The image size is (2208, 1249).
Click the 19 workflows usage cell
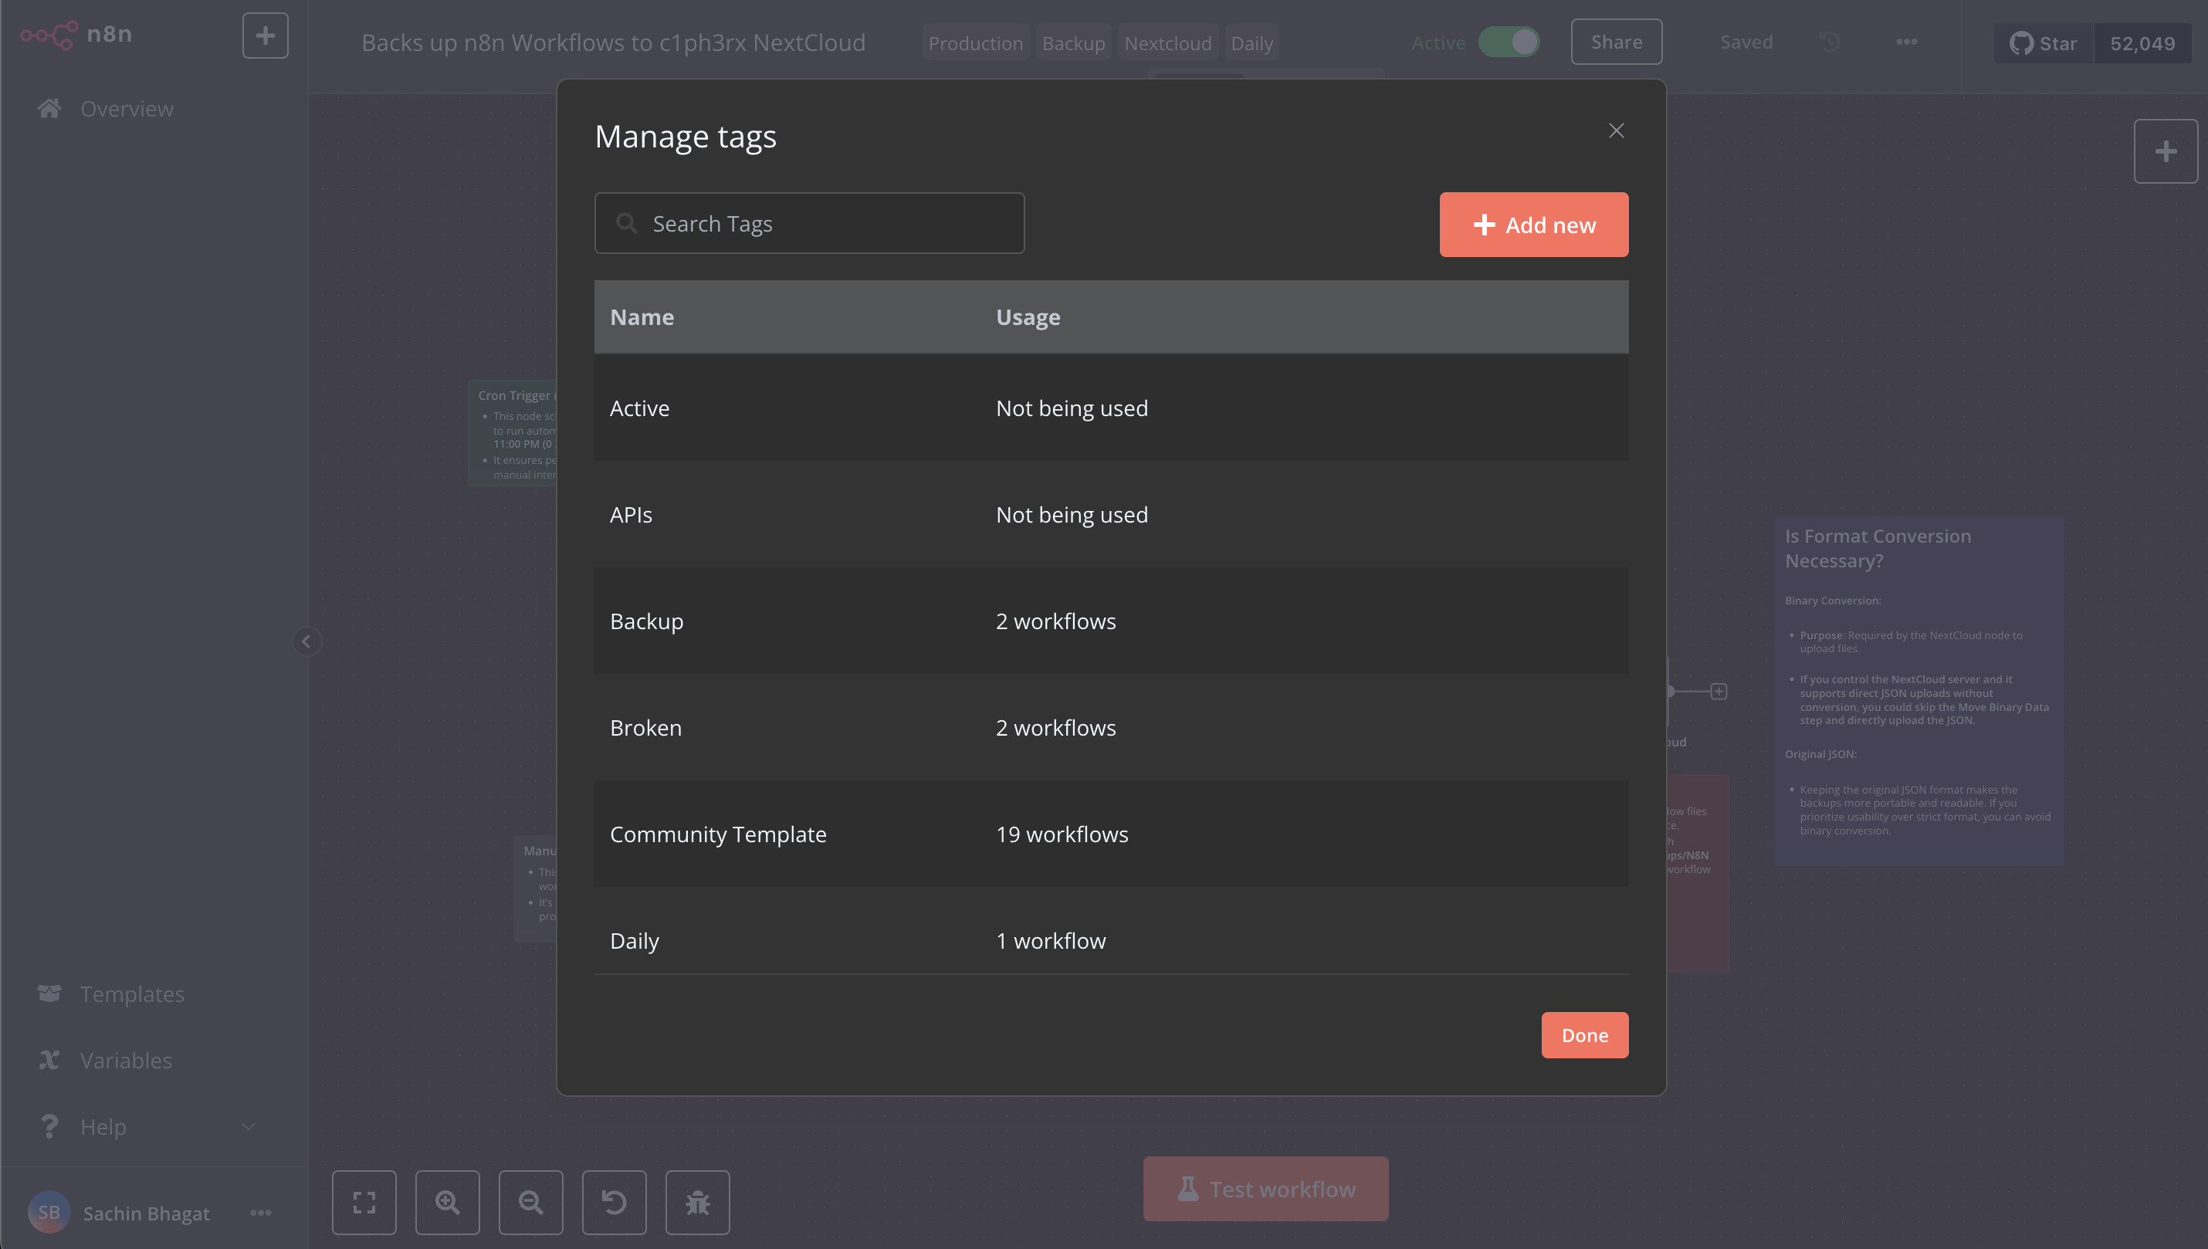pos(1062,834)
